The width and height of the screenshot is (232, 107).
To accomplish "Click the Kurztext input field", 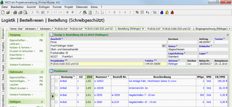I will tap(183, 42).
